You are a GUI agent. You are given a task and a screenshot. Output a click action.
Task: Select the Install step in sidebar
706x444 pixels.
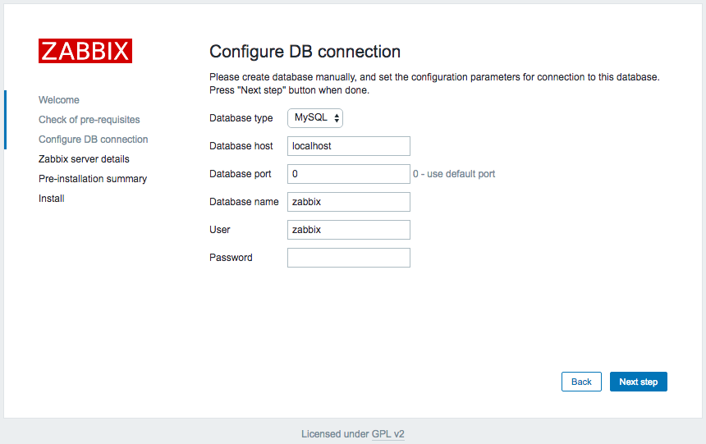(52, 199)
